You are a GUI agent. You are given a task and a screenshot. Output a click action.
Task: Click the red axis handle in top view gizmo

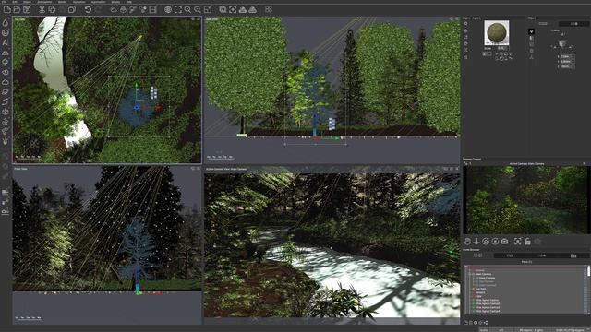click(157, 108)
